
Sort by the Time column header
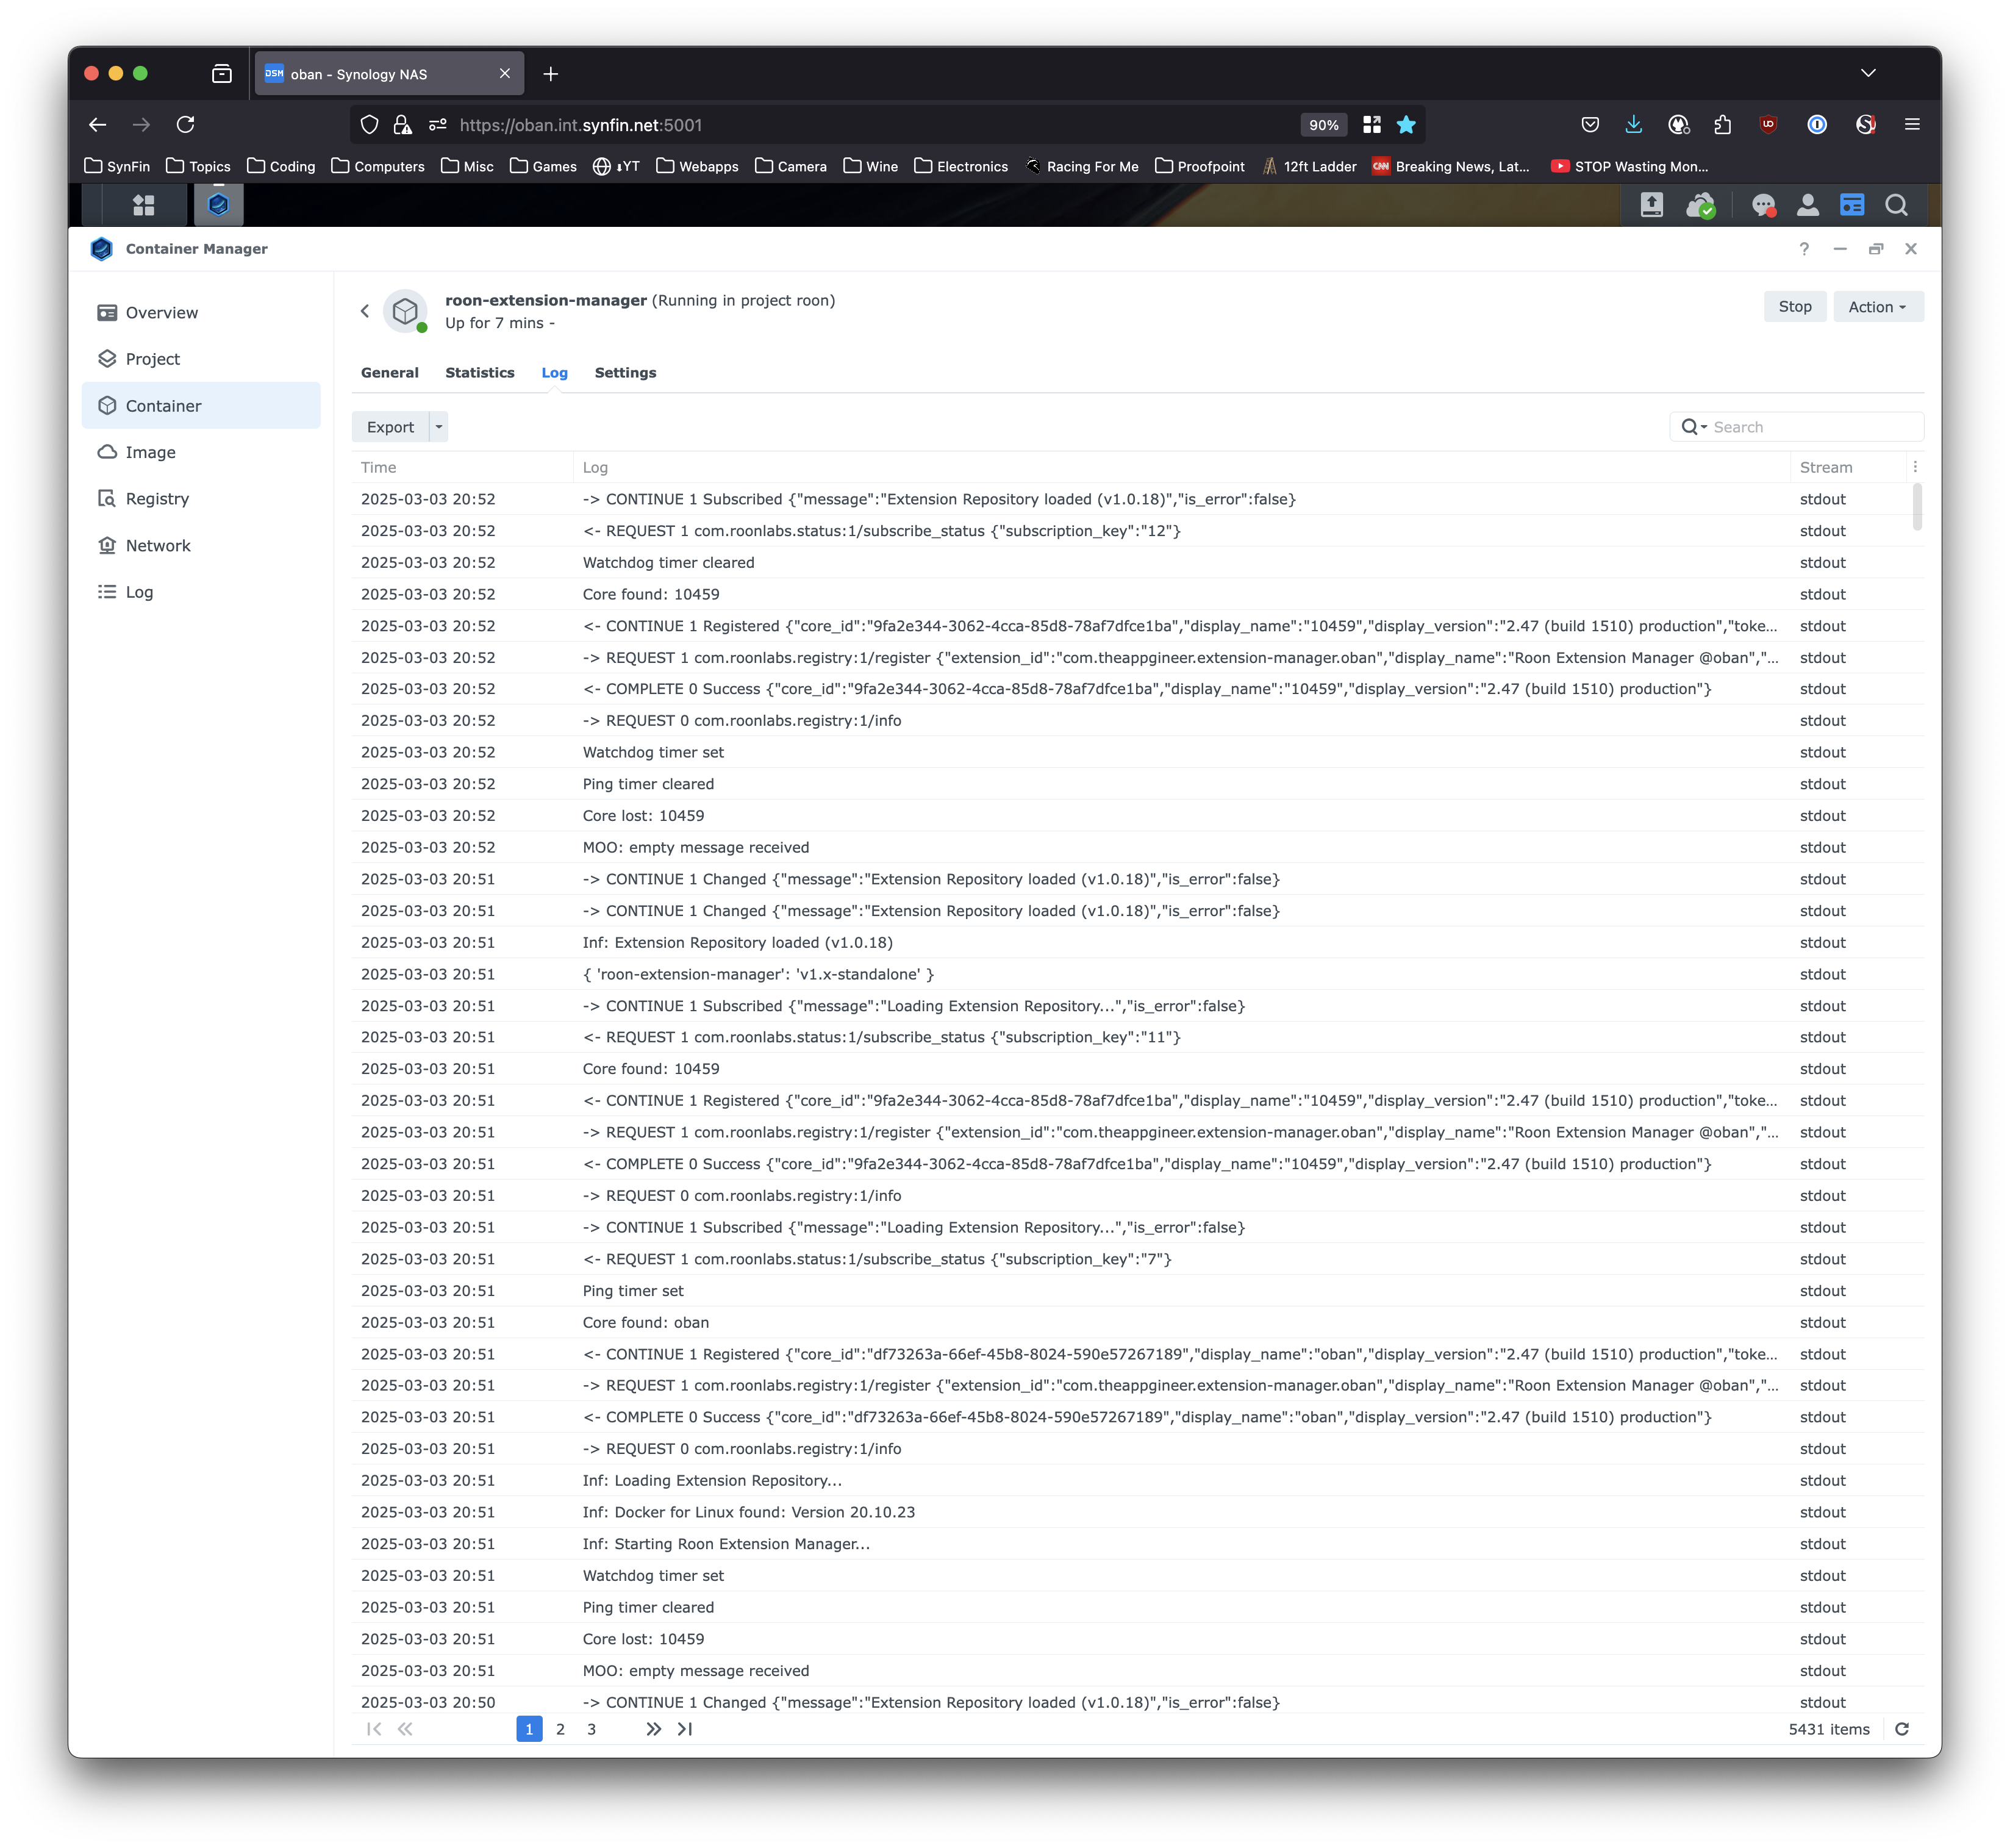point(462,467)
